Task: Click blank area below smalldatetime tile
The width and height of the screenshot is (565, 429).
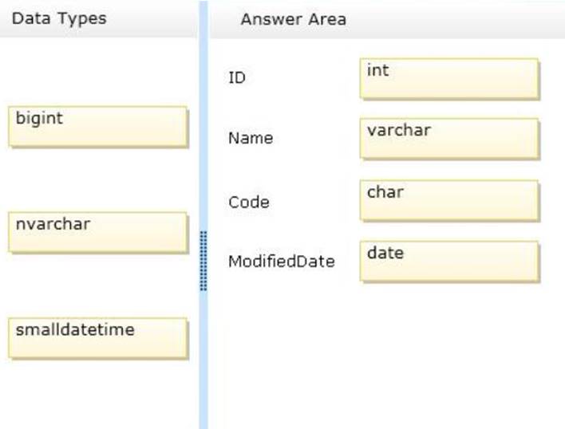Action: [98, 394]
